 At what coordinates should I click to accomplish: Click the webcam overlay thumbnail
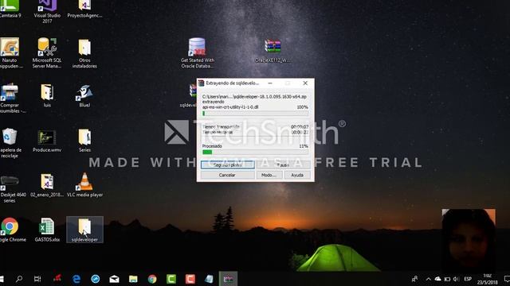coord(469,239)
